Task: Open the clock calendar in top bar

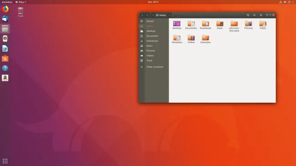Action: pos(153,2)
